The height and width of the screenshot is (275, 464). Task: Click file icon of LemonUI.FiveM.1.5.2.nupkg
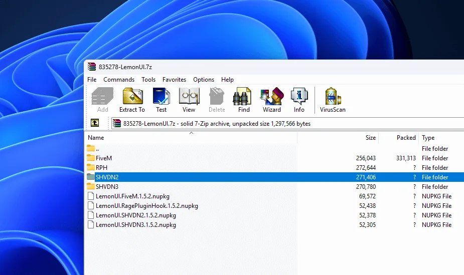tap(91, 196)
